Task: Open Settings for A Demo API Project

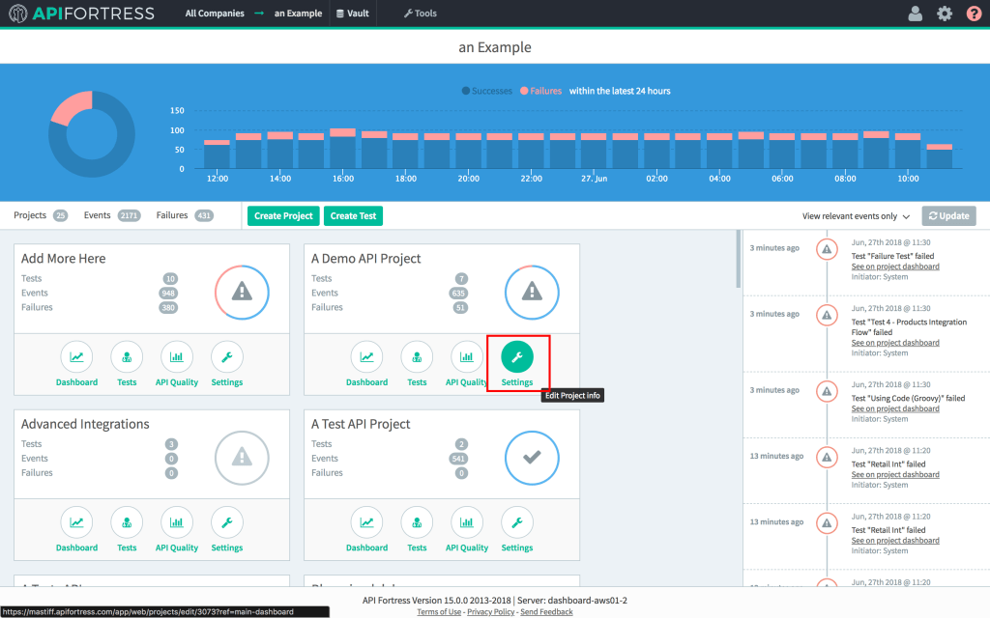Action: point(516,358)
